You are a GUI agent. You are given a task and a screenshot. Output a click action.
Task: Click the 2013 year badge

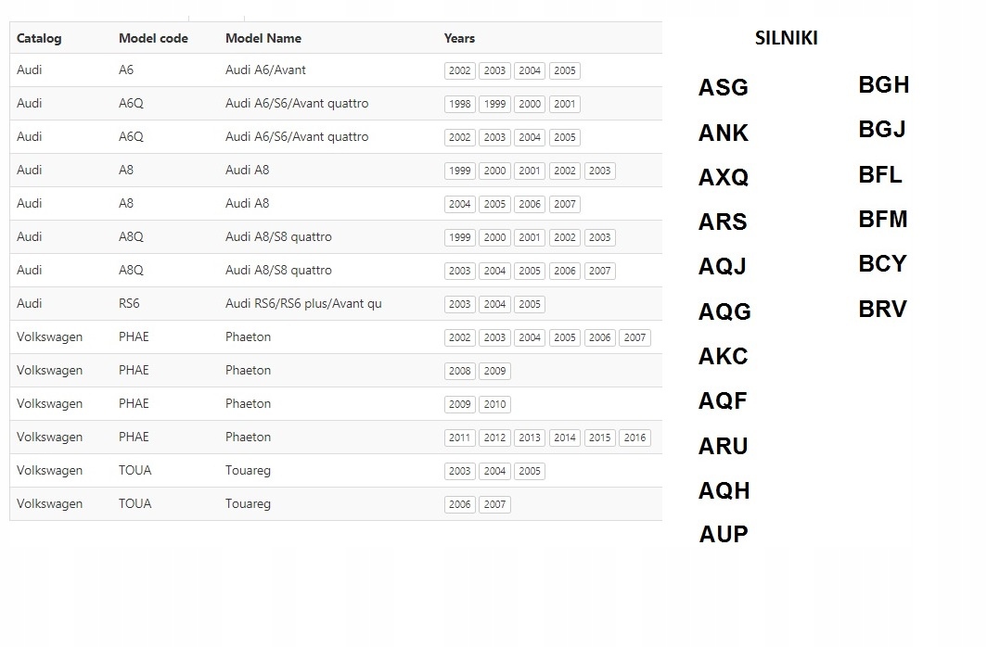(x=530, y=438)
